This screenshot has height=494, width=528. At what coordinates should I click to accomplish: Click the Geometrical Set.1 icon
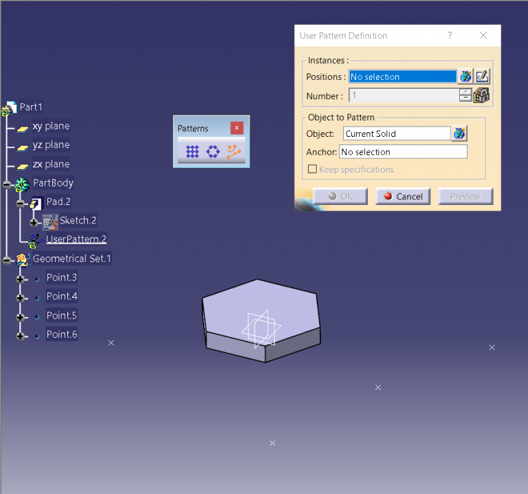(22, 260)
